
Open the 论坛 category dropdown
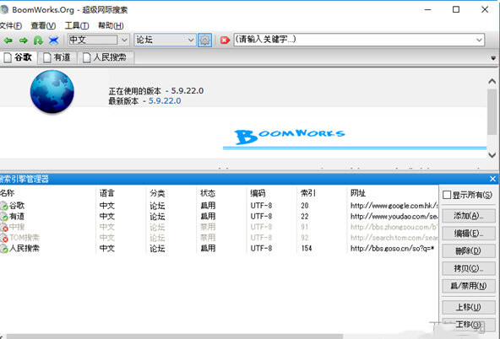coord(191,40)
